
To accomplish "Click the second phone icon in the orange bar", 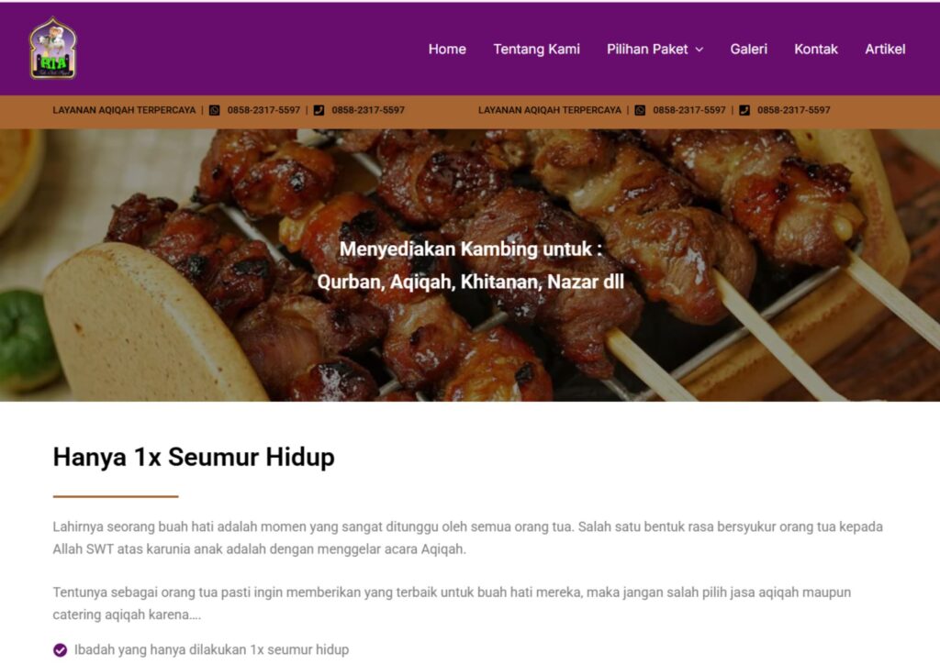I will click(744, 110).
